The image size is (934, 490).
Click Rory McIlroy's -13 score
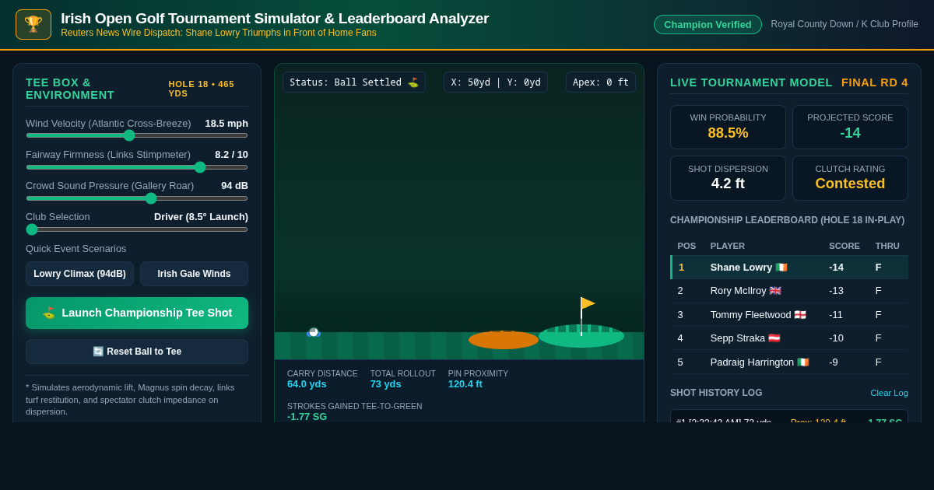[x=836, y=291]
